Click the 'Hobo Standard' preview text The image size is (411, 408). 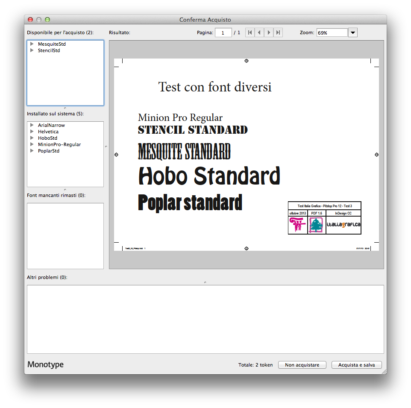[x=209, y=176]
